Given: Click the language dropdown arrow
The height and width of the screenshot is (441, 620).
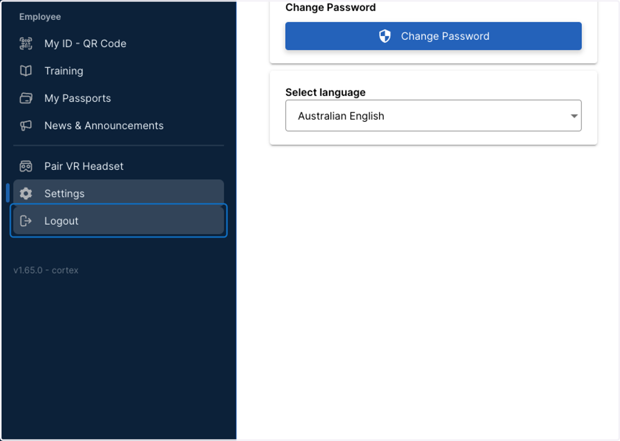Looking at the screenshot, I should [574, 116].
